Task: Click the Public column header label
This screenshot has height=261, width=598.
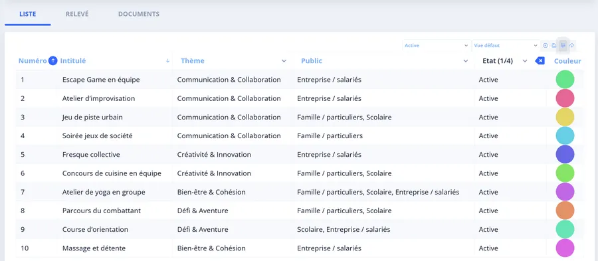Action: [x=312, y=60]
